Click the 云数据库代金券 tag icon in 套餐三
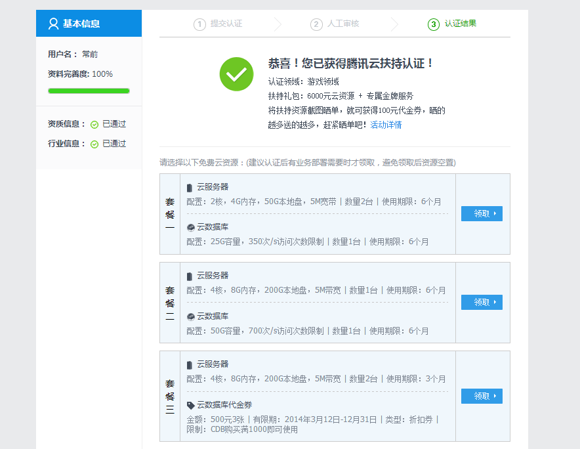Image resolution: width=580 pixels, height=449 pixels. pos(190,405)
